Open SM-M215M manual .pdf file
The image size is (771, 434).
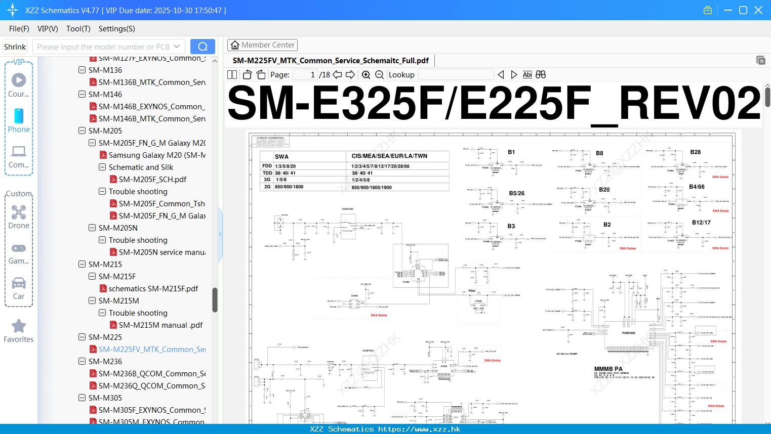point(160,325)
